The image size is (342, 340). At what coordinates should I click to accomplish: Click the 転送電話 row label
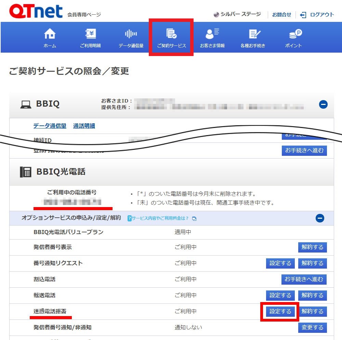pyautogui.click(x=44, y=295)
